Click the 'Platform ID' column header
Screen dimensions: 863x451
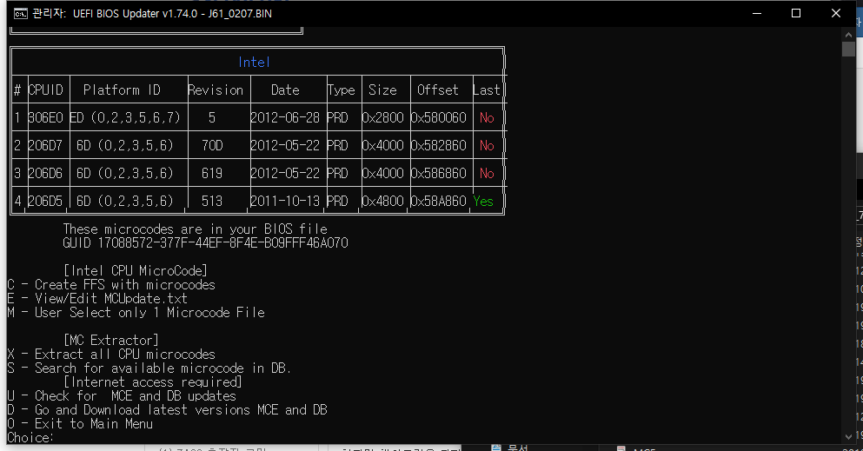tap(122, 90)
